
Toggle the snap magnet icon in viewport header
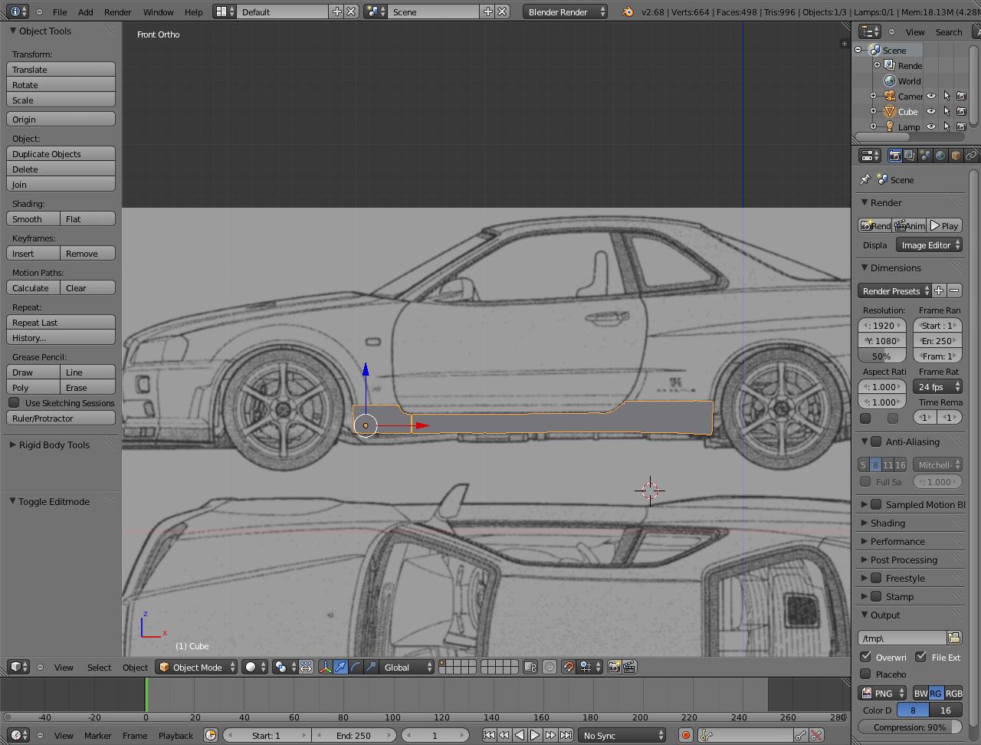[x=568, y=668]
